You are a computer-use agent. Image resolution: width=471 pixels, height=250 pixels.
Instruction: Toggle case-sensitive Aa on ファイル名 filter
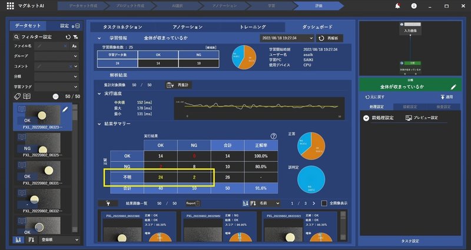coord(75,46)
